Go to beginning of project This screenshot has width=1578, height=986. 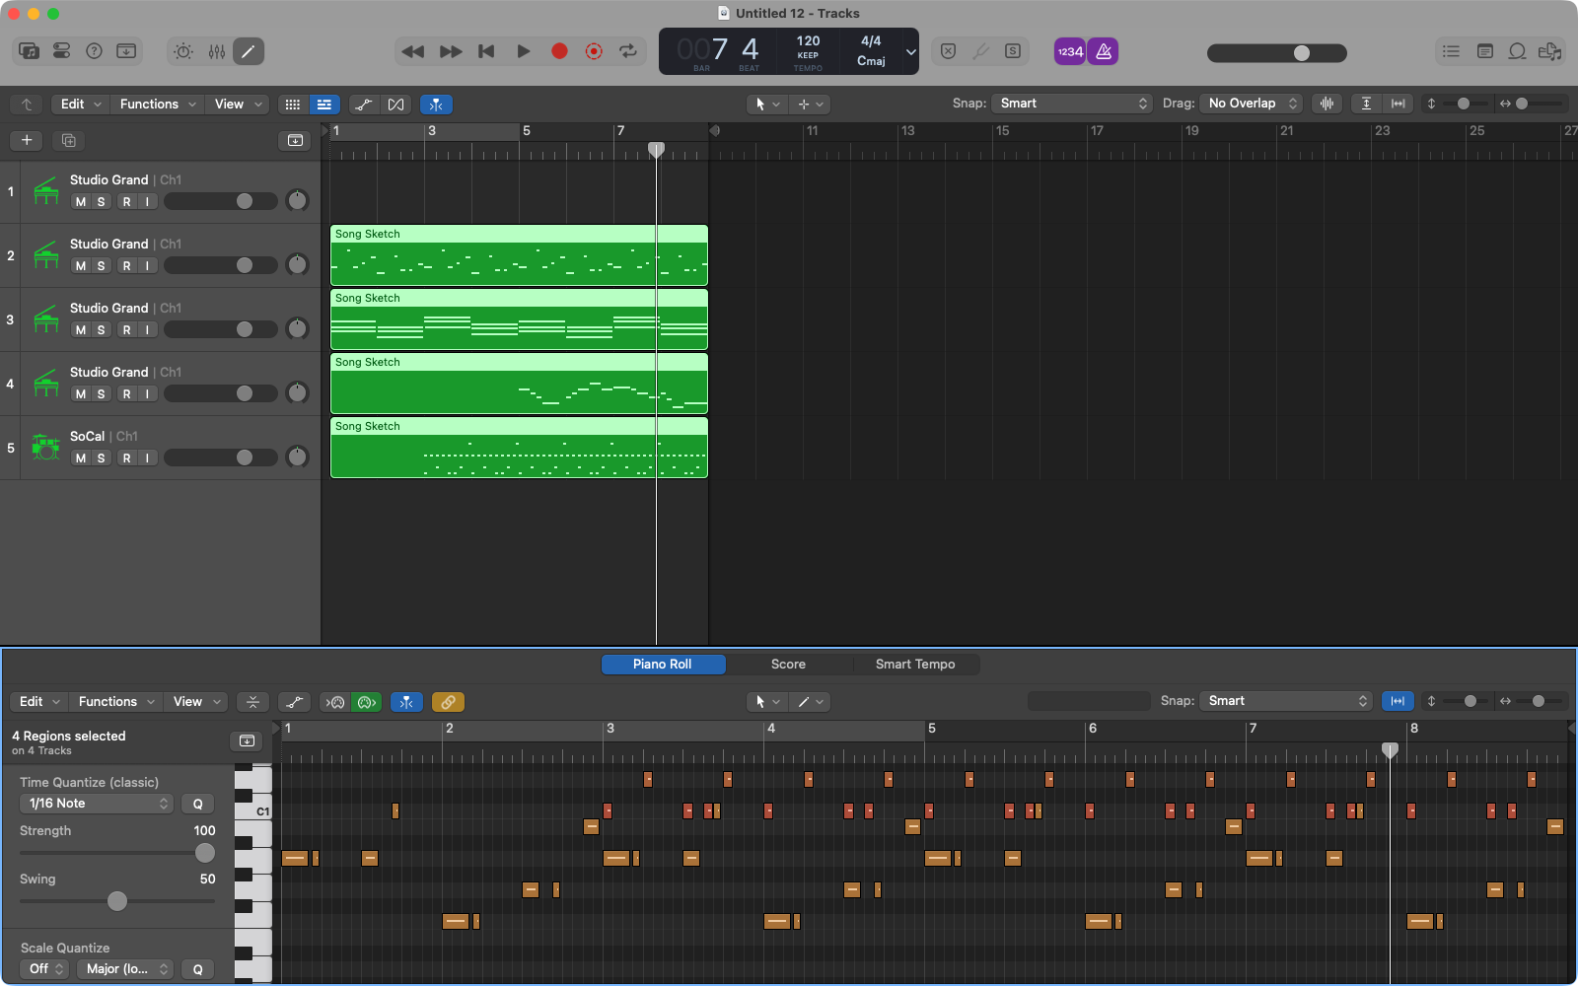coord(486,51)
